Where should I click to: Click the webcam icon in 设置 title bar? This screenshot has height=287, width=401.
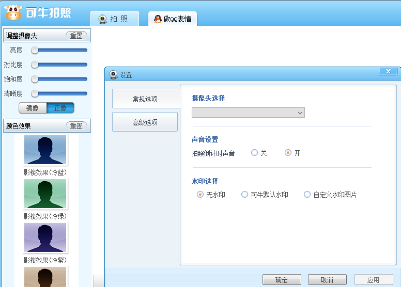(113, 75)
